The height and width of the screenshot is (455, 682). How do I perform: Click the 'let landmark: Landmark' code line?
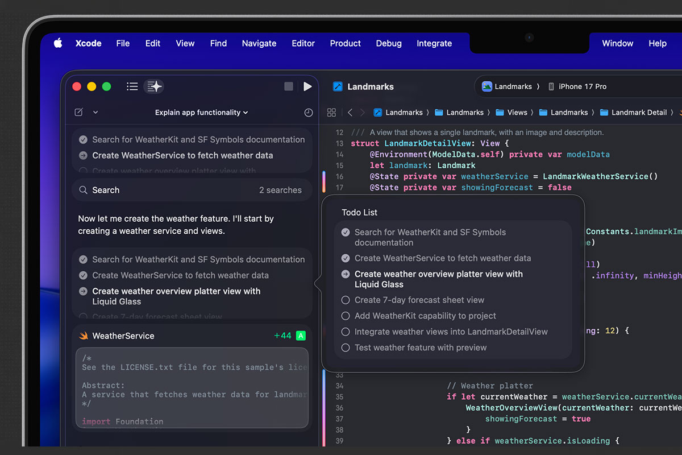pos(422,166)
